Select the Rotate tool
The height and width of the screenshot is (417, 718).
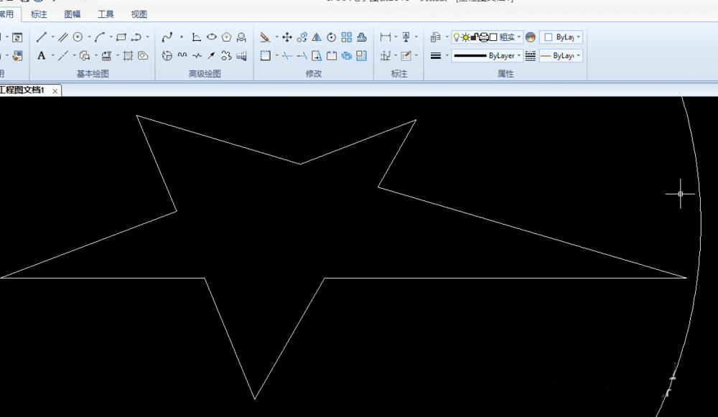[332, 37]
